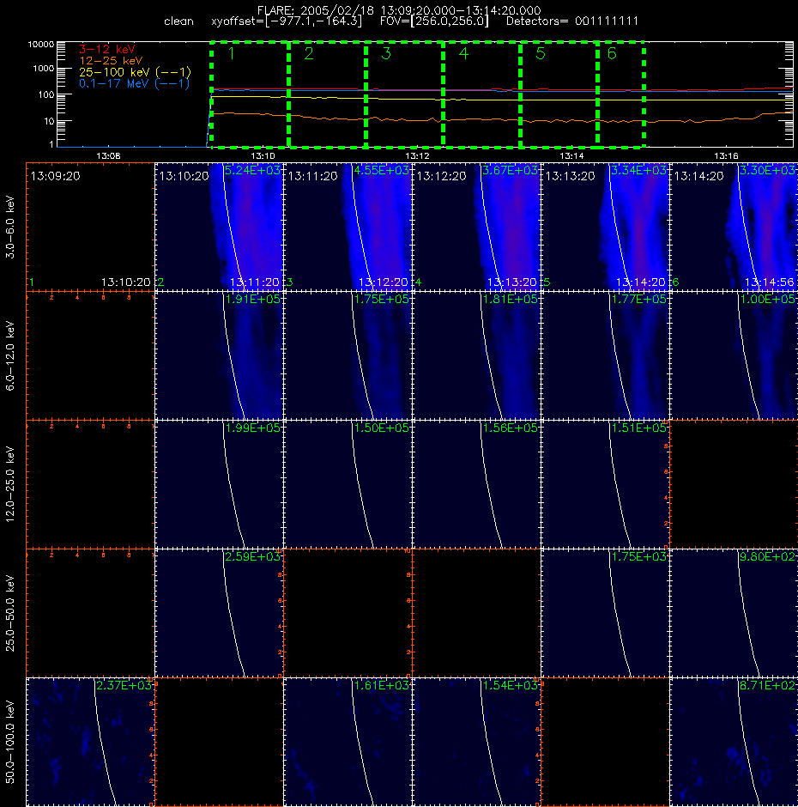The image size is (798, 807).
Task: Click the xyoffset=[-977.1,-164.3] text
Action: [287, 21]
